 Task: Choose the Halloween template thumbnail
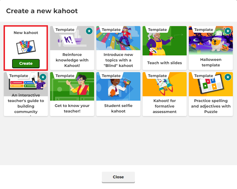coord(211,40)
